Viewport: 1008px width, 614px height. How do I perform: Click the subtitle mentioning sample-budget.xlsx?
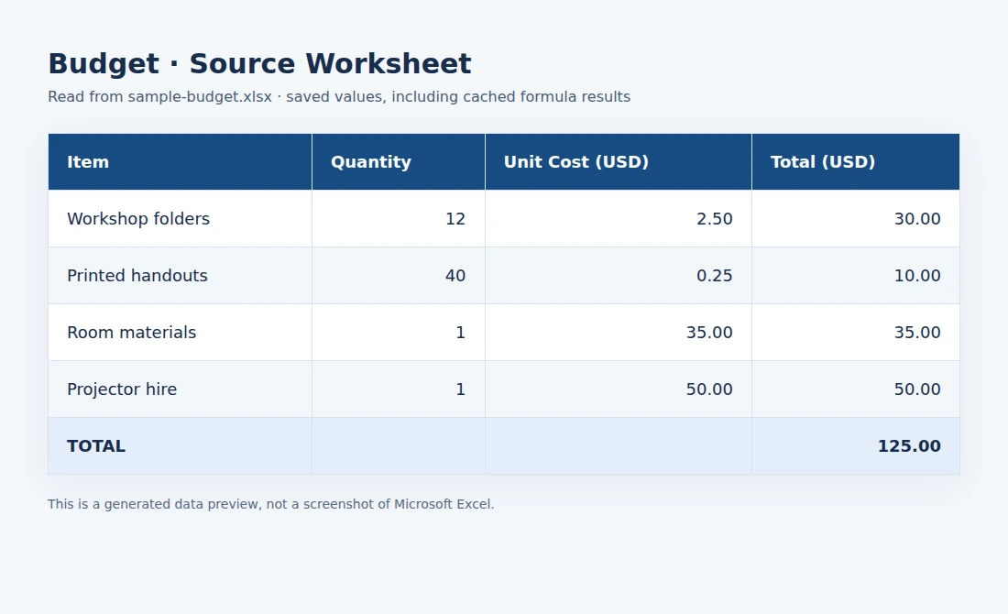339,96
